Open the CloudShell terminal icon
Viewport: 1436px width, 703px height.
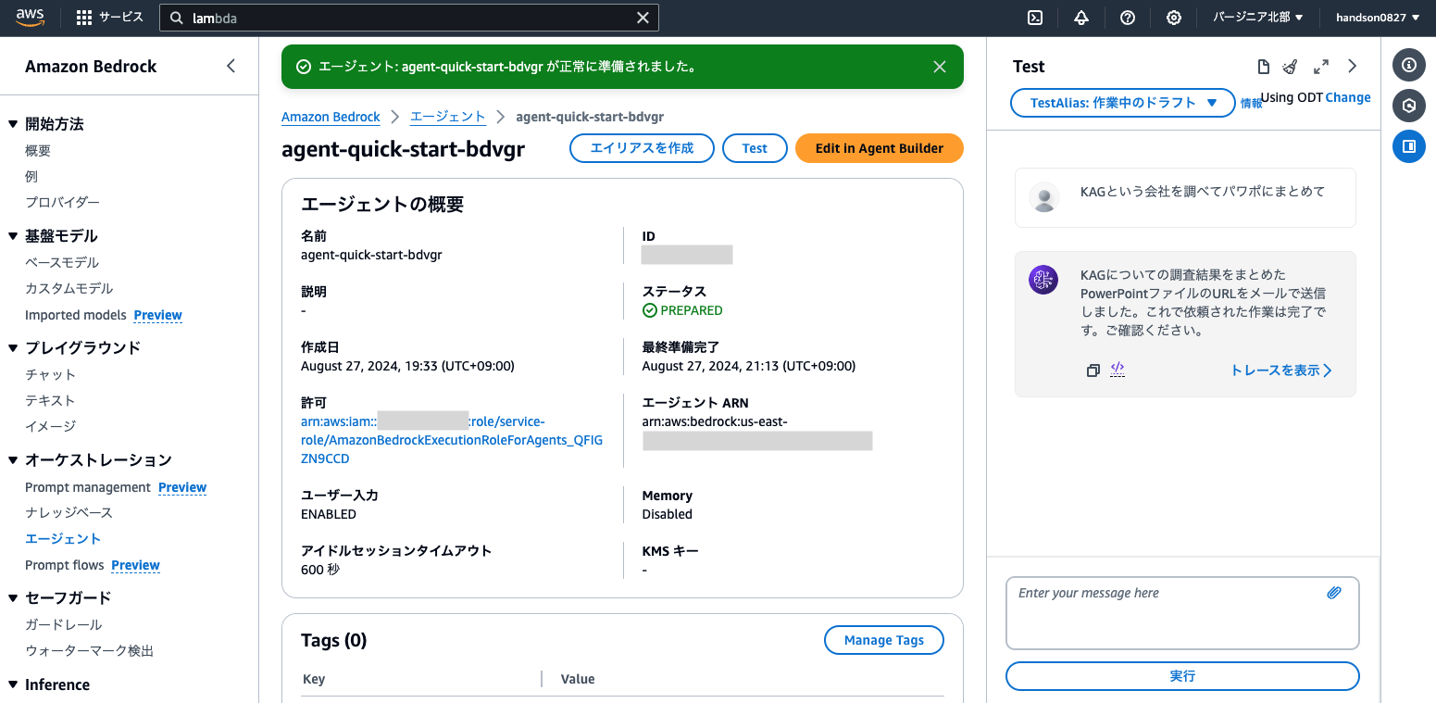coord(1036,18)
